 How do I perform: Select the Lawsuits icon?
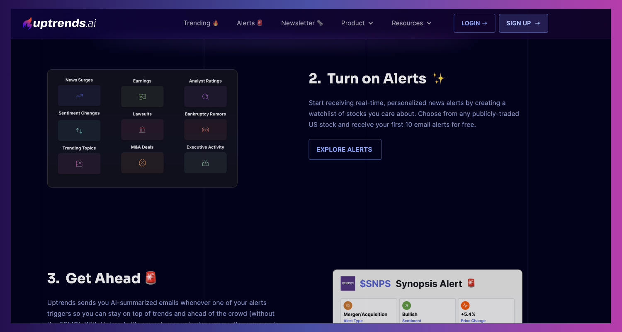(142, 129)
